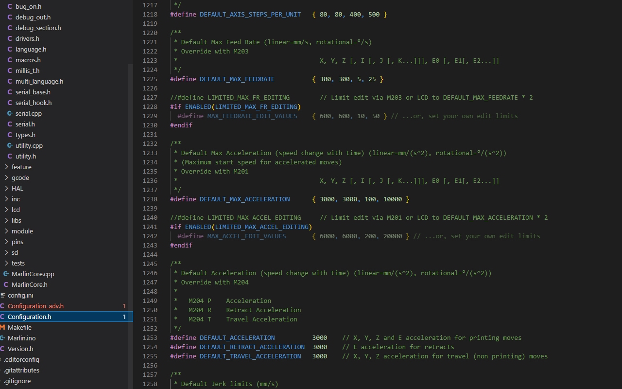Click the Marlin.ino file icon
Viewport: 622px width, 389px height.
2,338
